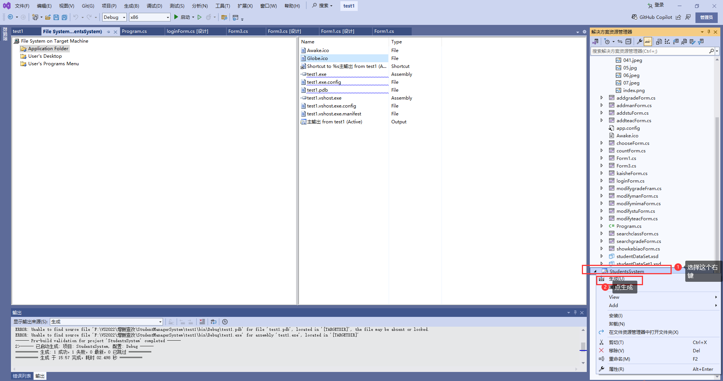The height and width of the screenshot is (381, 723).
Task: Open the GitHub Copilot icon
Action: (x=634, y=17)
